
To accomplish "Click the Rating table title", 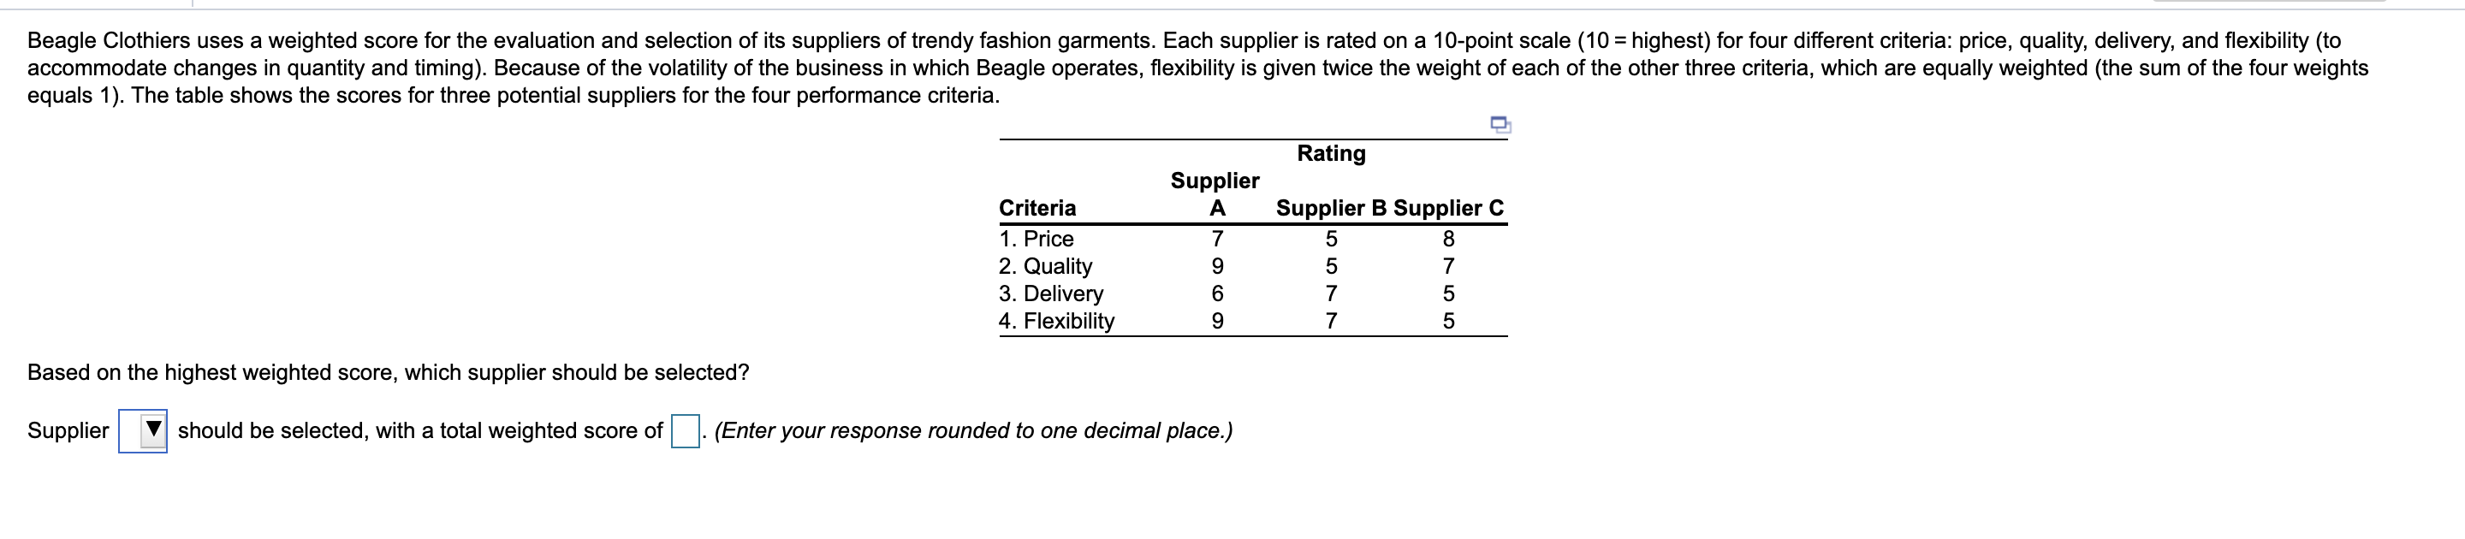I will (1330, 153).
